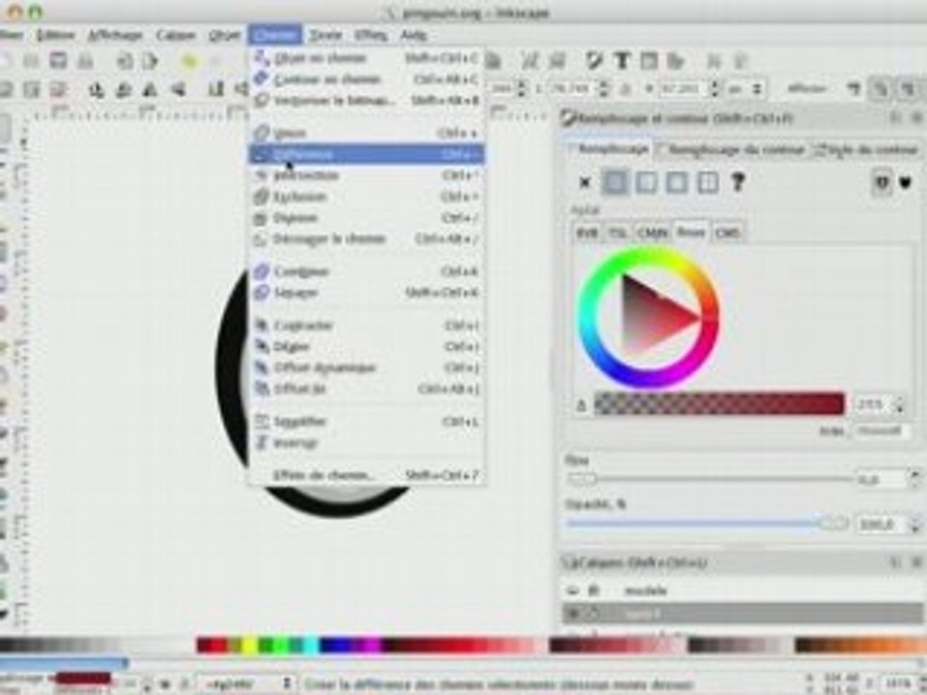The image size is (927, 695).
Task: Select the CMJN color mode tab
Action: (653, 233)
